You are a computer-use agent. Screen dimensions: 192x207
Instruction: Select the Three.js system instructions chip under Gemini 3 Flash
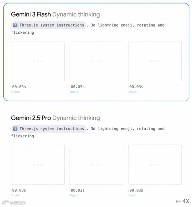tap(48, 25)
